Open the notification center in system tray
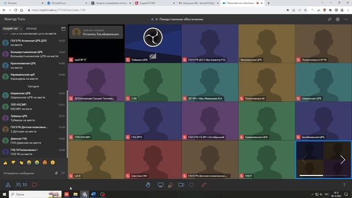Viewport: 352px width, 198px height. (x=346, y=194)
